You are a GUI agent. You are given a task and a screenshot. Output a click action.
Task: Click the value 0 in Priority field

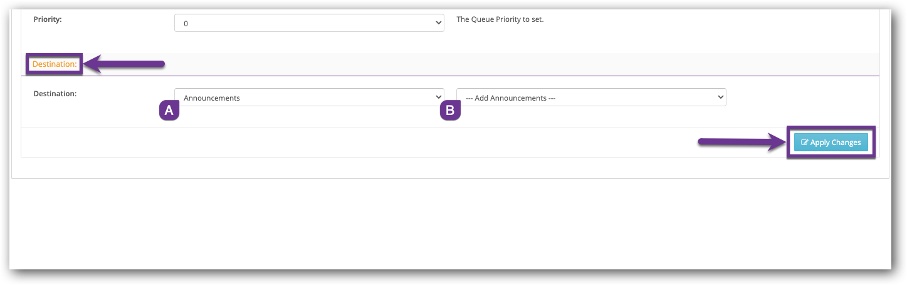tap(186, 24)
